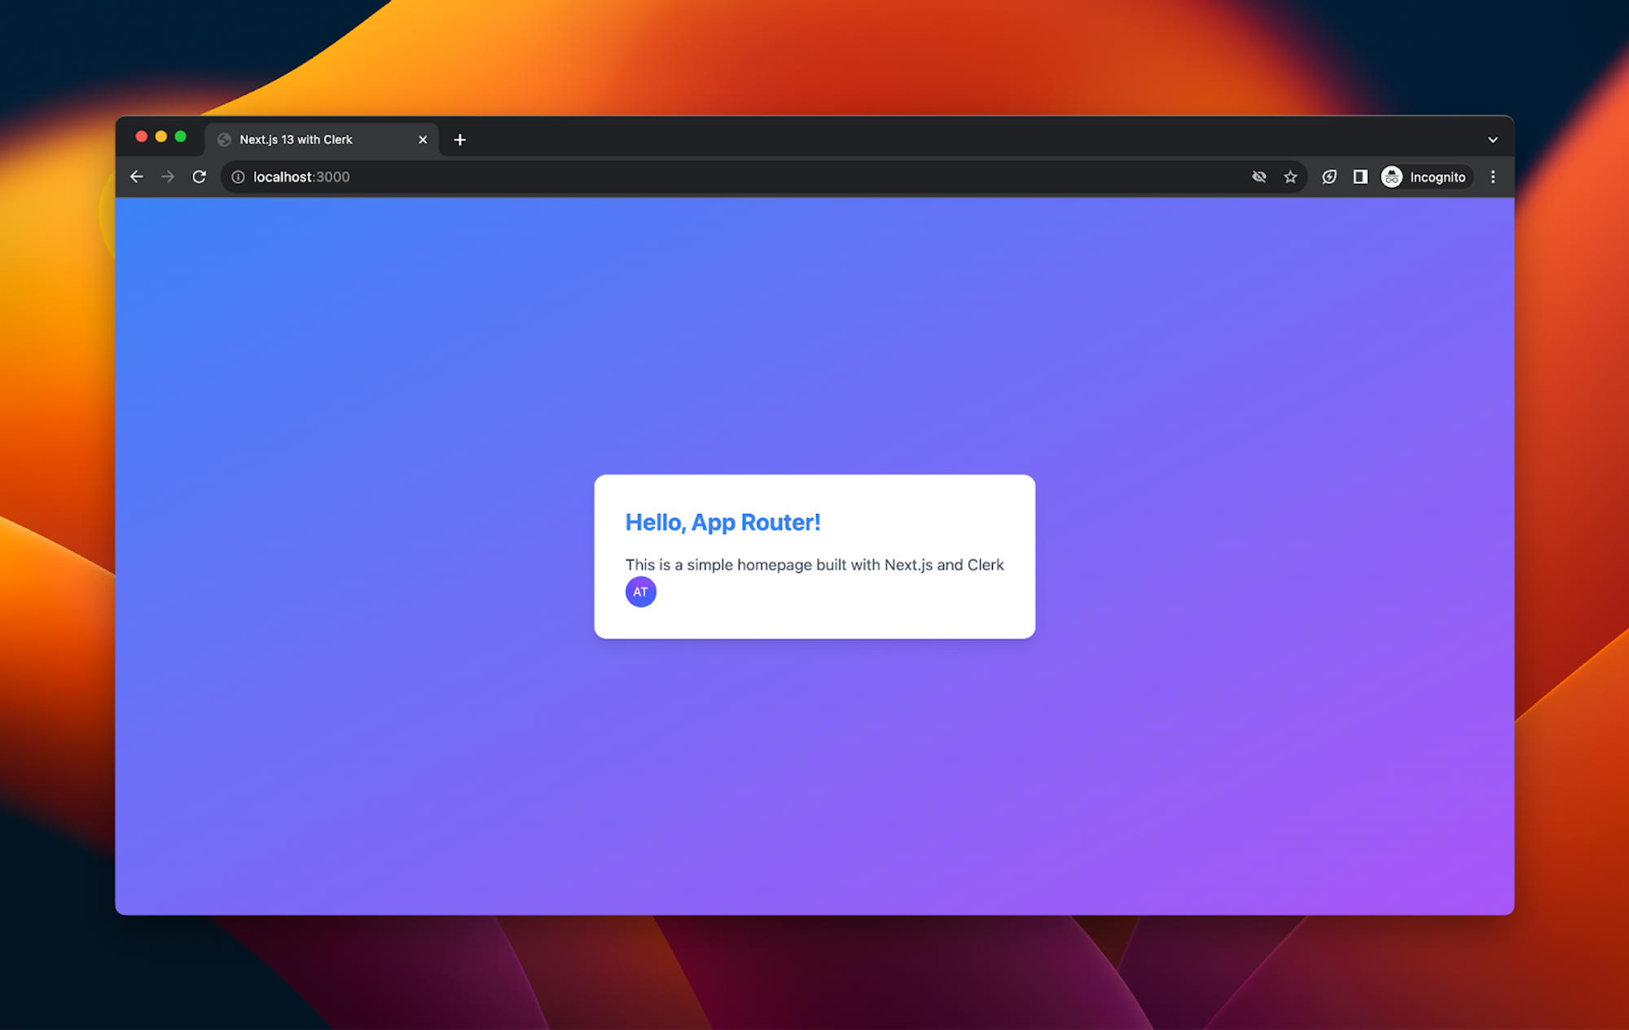This screenshot has width=1629, height=1030.
Task: Bookmark this page with the star icon
Action: pos(1290,177)
